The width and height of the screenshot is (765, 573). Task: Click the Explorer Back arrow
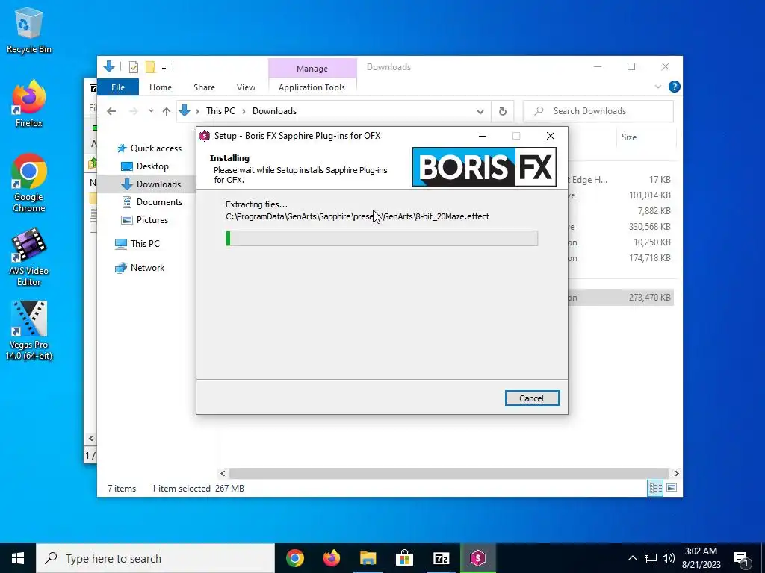111,111
